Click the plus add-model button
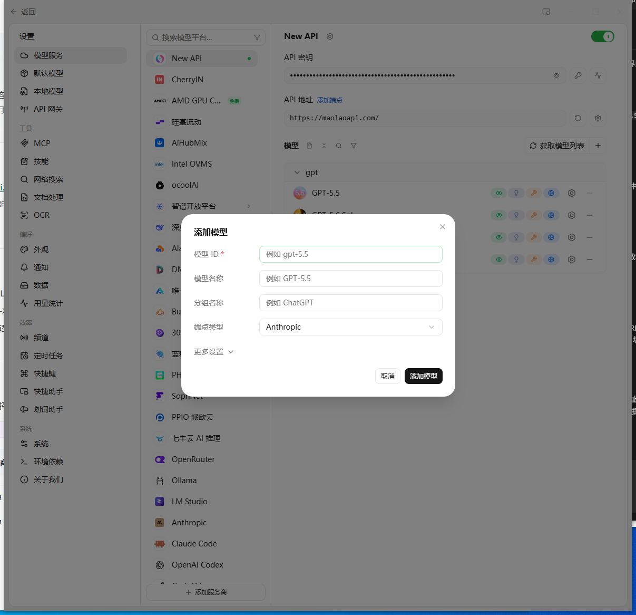This screenshot has width=636, height=615. click(598, 146)
